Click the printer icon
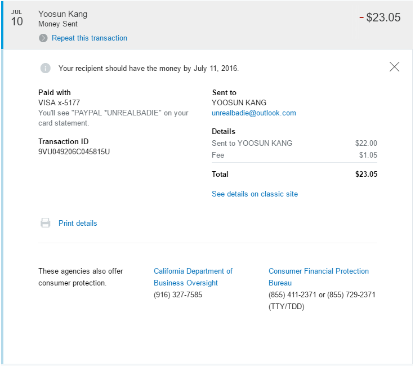Image resolution: width=415 pixels, height=366 pixels. coord(45,223)
